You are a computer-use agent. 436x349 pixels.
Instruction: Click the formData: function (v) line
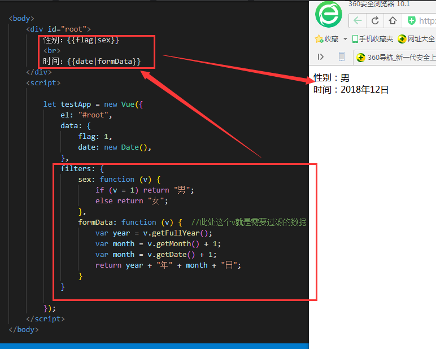point(130,222)
